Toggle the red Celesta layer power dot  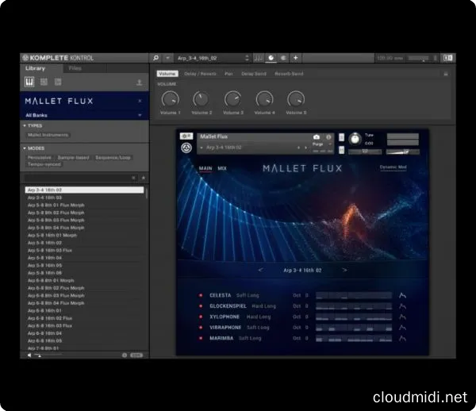[201, 295]
